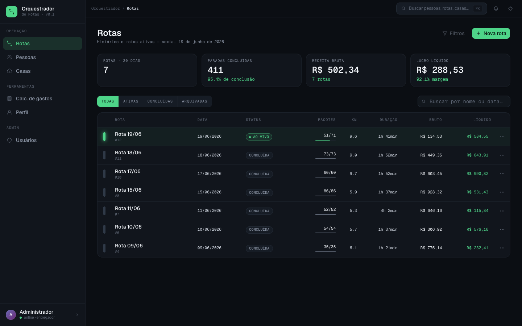Click the Perfil user icon

point(9,112)
